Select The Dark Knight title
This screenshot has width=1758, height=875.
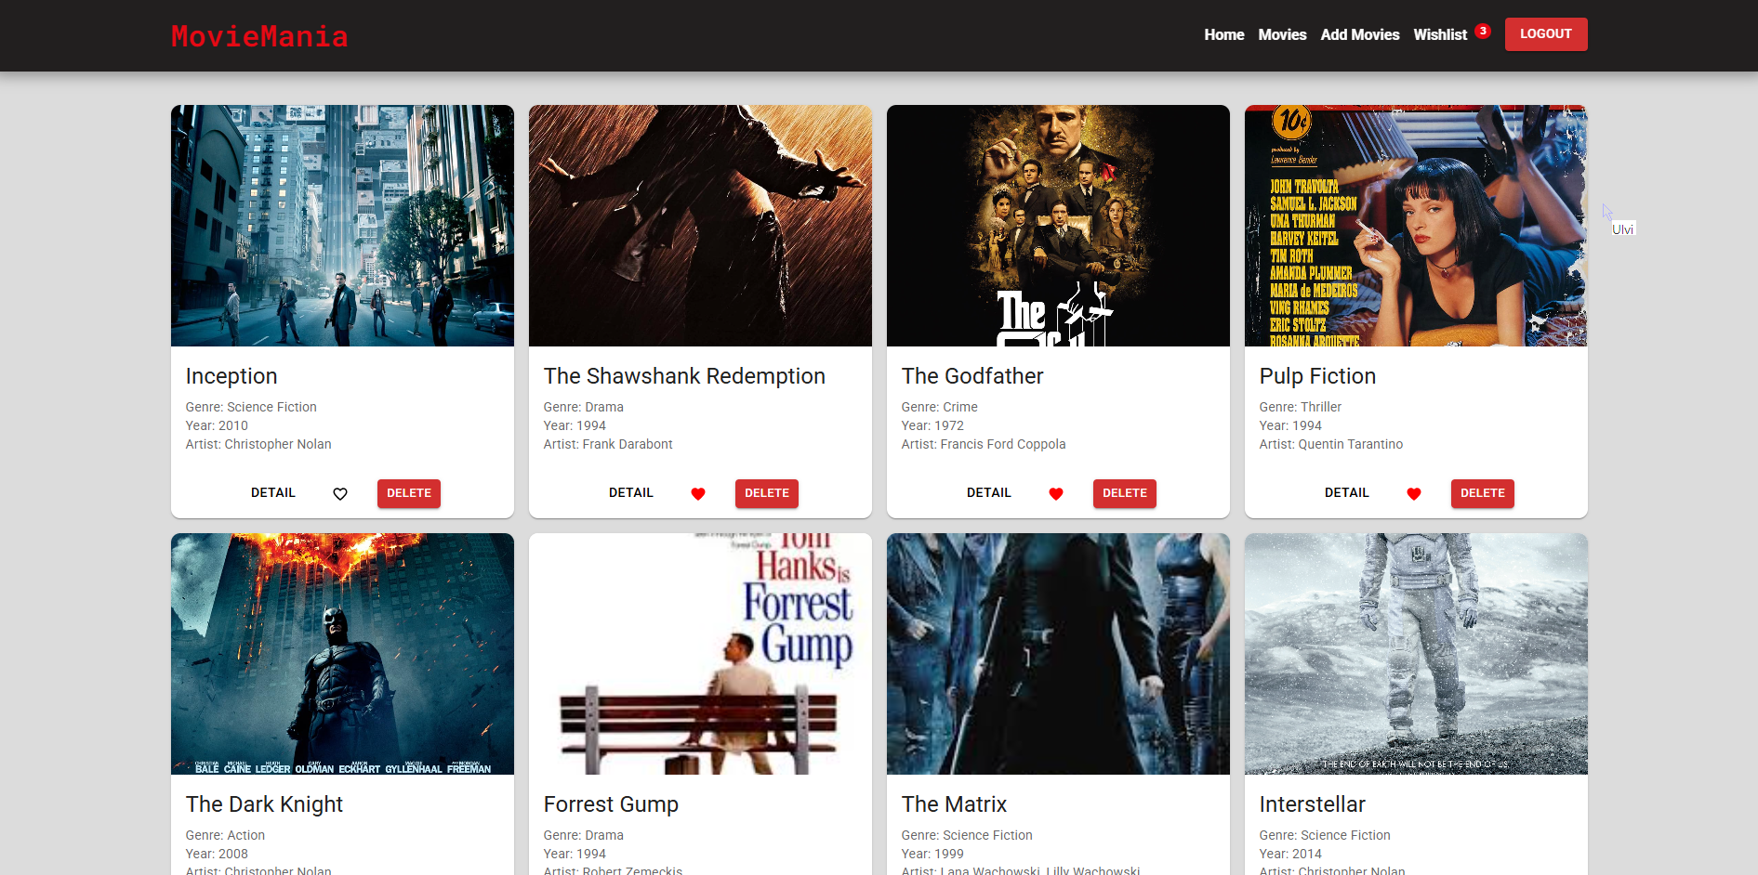click(264, 804)
